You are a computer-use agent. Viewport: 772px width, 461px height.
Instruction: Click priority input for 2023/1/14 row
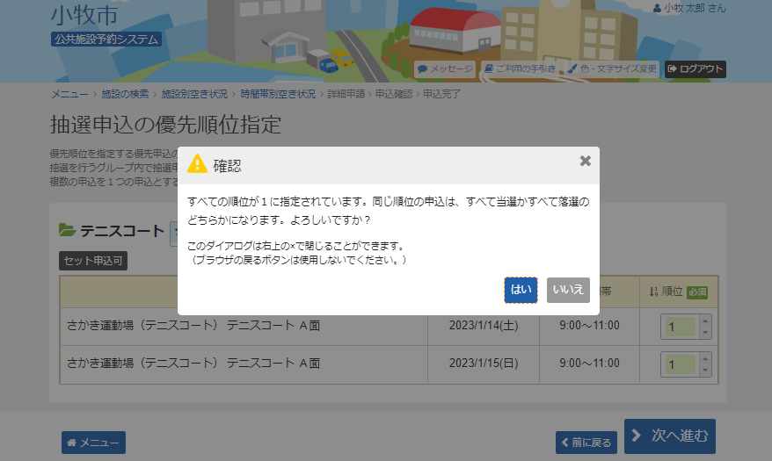[680, 327]
